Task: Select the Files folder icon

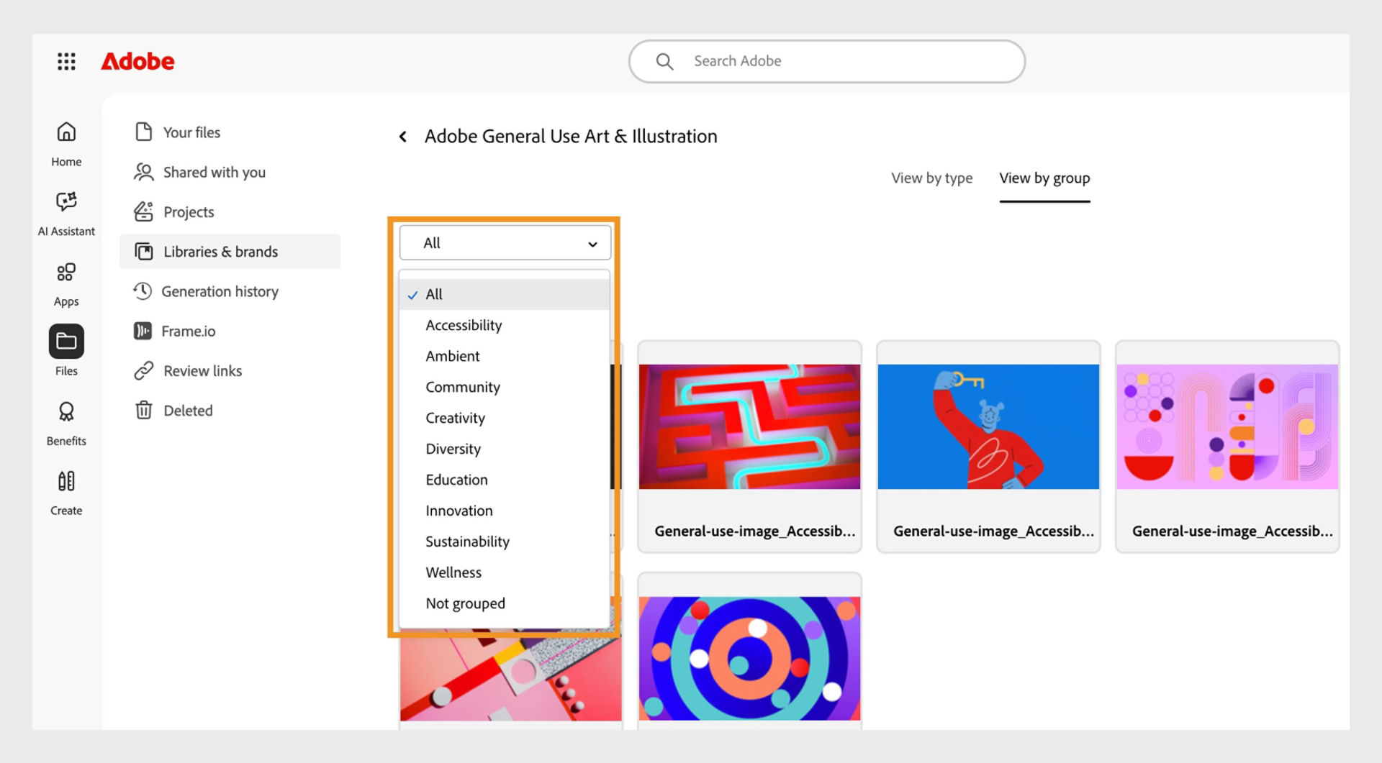Action: pyautogui.click(x=66, y=342)
